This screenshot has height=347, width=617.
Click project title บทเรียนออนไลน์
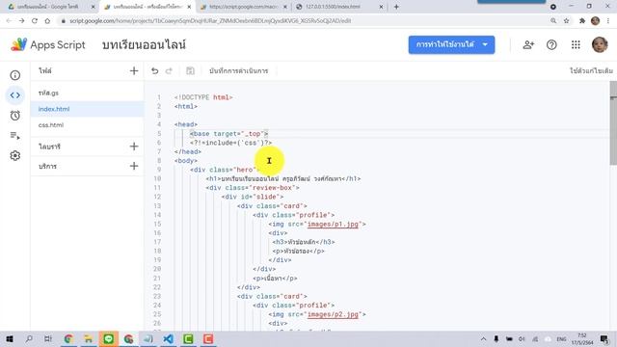click(x=144, y=45)
